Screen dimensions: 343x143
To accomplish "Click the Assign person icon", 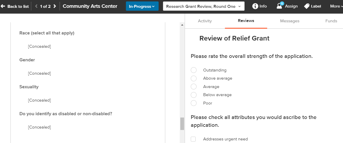I will 279,6.
